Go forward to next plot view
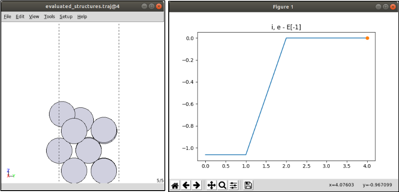Image resolution: width=399 pixels, height=192 pixels. click(x=196, y=185)
